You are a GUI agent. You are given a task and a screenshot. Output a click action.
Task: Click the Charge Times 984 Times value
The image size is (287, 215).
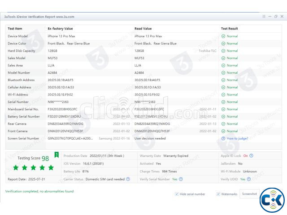tap(170, 172)
